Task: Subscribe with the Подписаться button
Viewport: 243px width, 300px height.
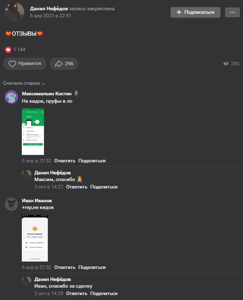Action: 196,12
